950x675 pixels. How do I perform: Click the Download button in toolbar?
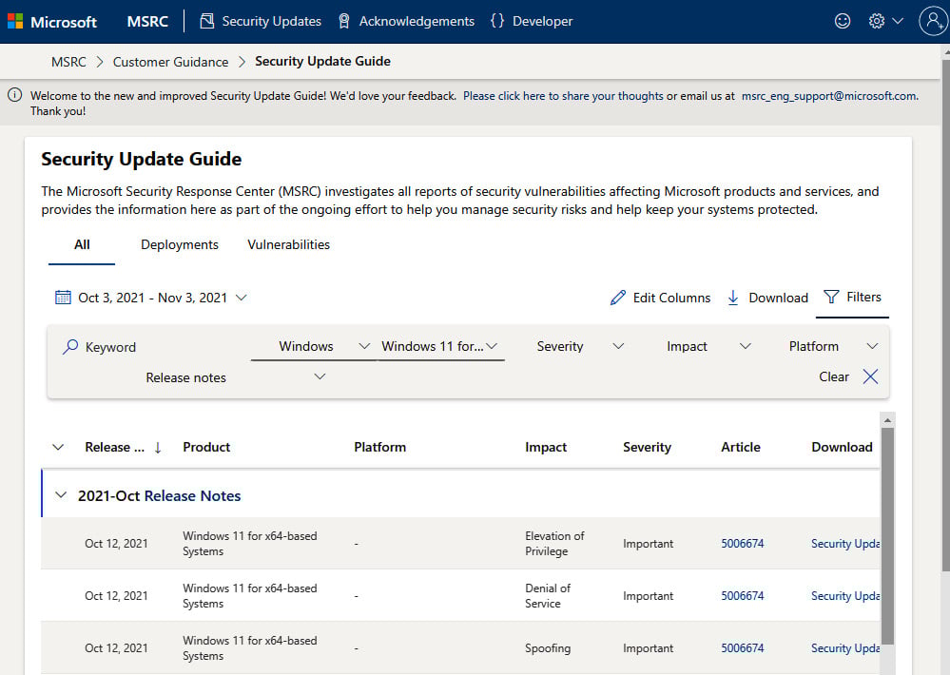pyautogui.click(x=767, y=298)
